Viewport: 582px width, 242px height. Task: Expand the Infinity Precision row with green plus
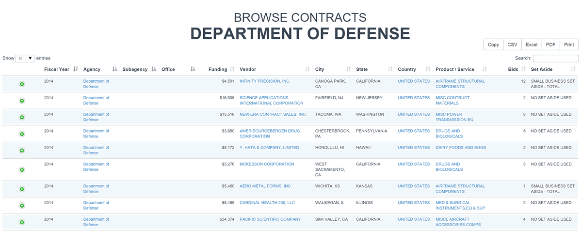click(22, 84)
